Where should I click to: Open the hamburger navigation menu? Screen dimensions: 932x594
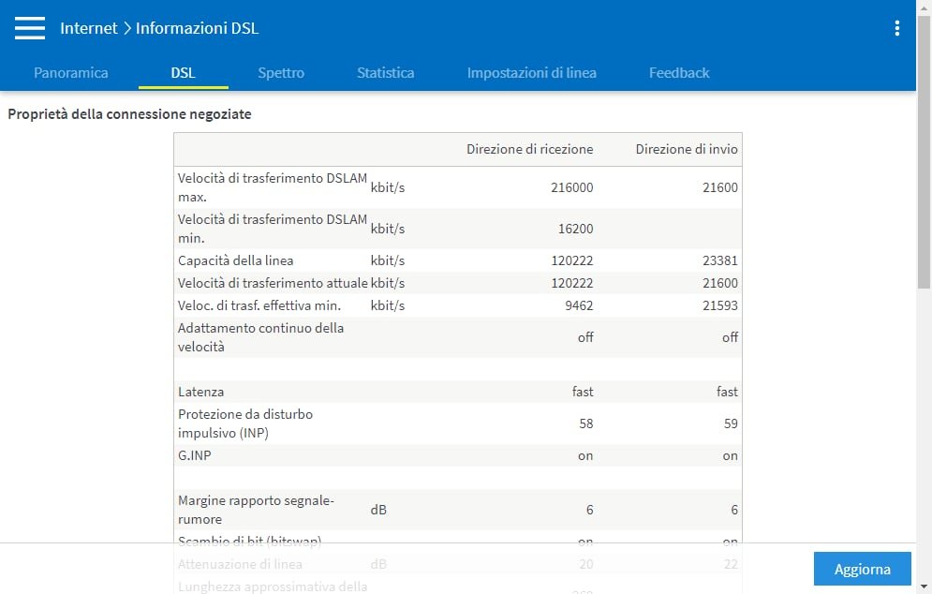[30, 28]
